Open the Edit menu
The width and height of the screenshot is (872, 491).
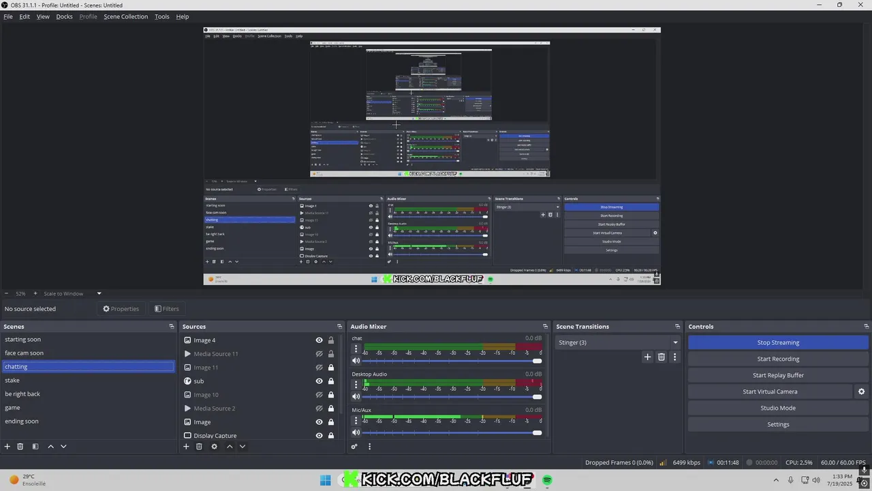25,16
